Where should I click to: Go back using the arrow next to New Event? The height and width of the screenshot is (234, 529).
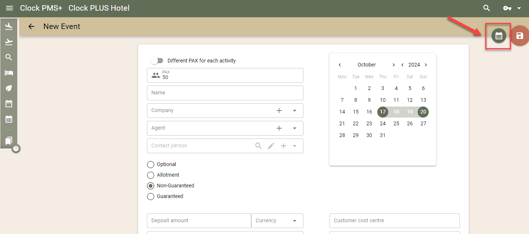[31, 26]
